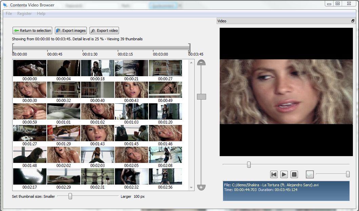
Task: Click thumbnail scroll down arrow
Action: click(192, 188)
